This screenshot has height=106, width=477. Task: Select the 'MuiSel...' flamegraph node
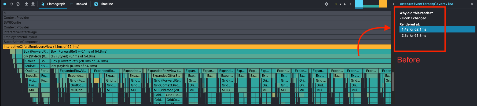(x=32, y=66)
